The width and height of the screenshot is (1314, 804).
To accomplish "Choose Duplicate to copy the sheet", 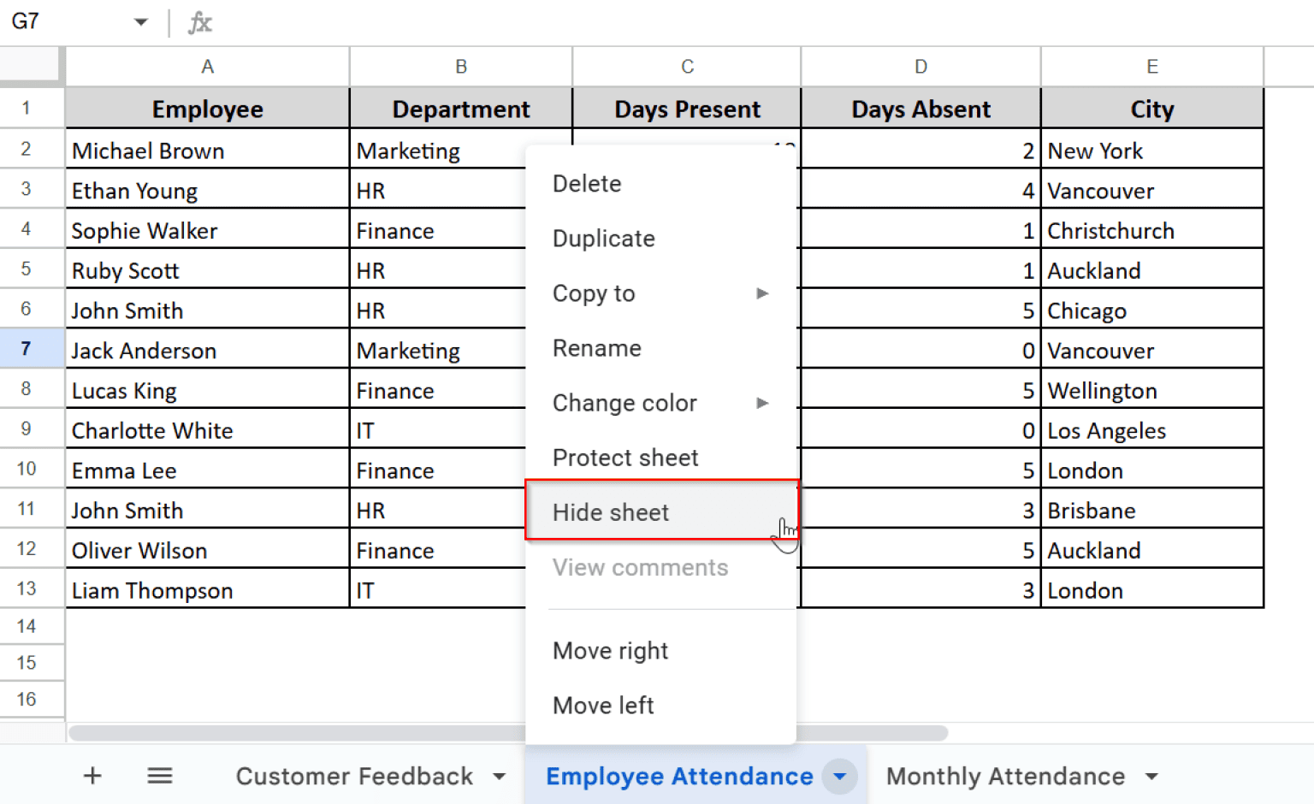I will coord(603,239).
